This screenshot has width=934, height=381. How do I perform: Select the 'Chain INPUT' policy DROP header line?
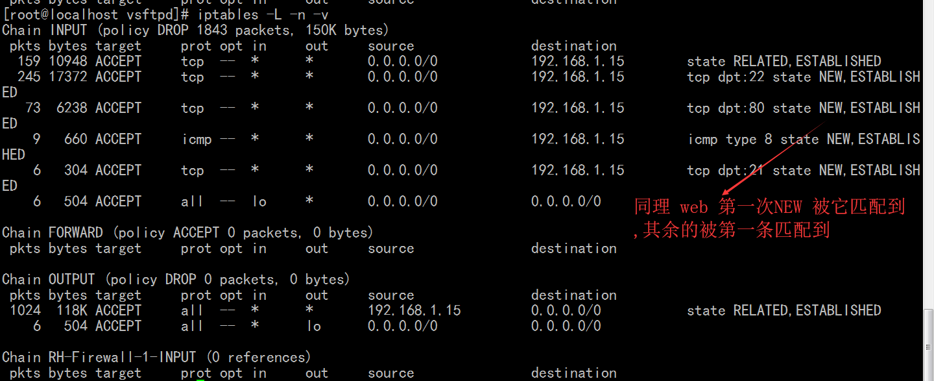pos(195,30)
